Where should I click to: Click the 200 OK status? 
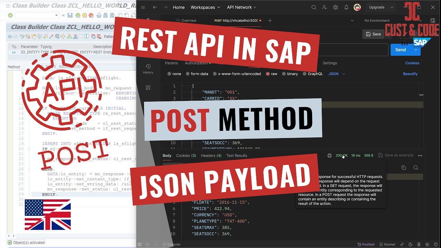[341, 155]
